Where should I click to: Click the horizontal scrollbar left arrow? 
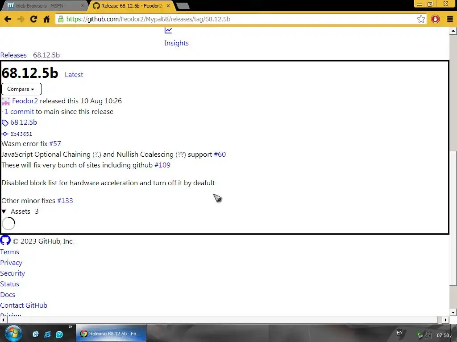3,320
